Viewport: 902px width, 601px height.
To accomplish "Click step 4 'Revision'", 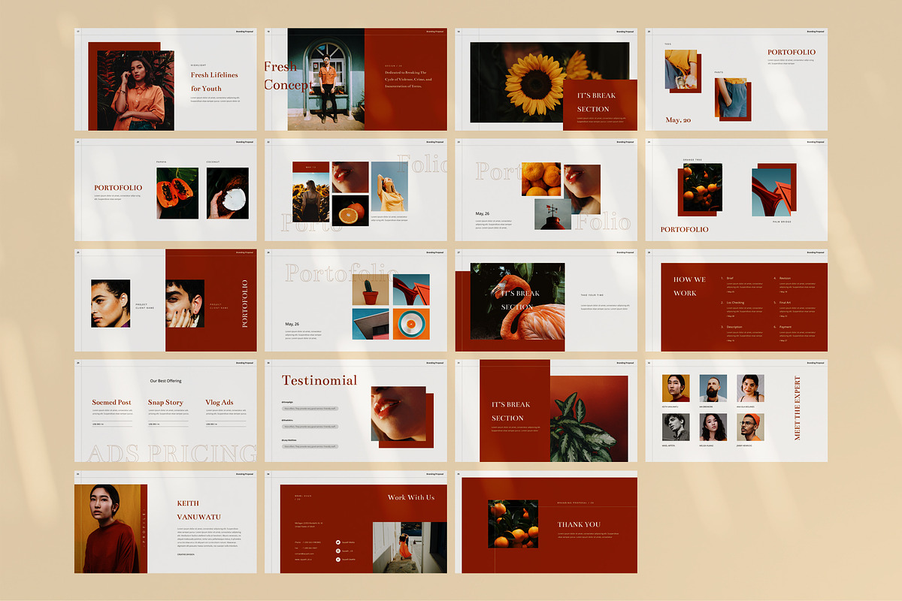I will tap(783, 278).
